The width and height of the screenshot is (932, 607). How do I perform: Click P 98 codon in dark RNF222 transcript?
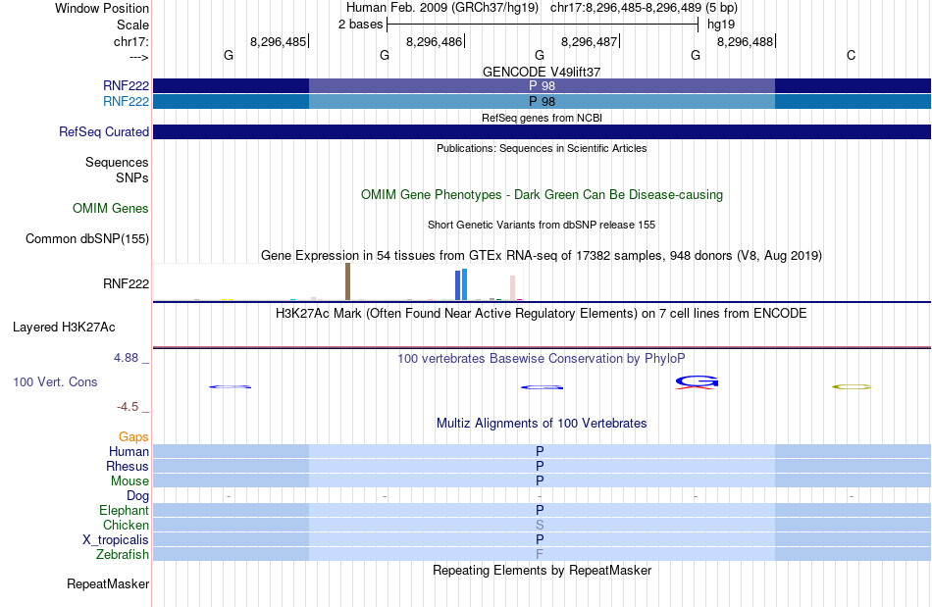[542, 85]
